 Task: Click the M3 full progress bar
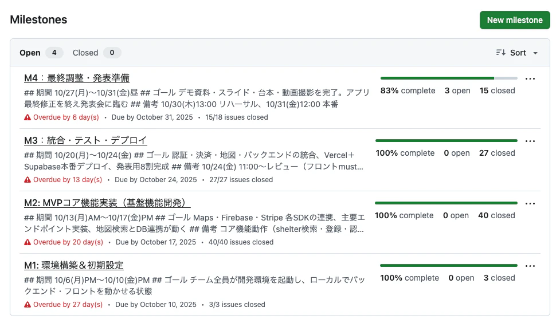tap(447, 140)
